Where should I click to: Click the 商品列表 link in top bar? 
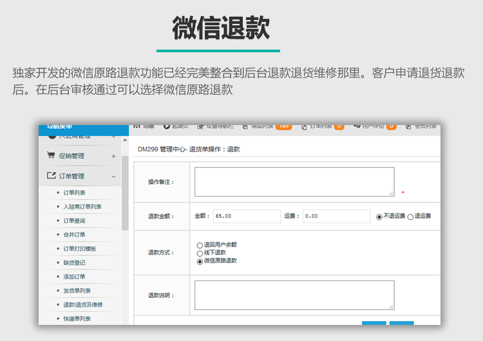262,126
